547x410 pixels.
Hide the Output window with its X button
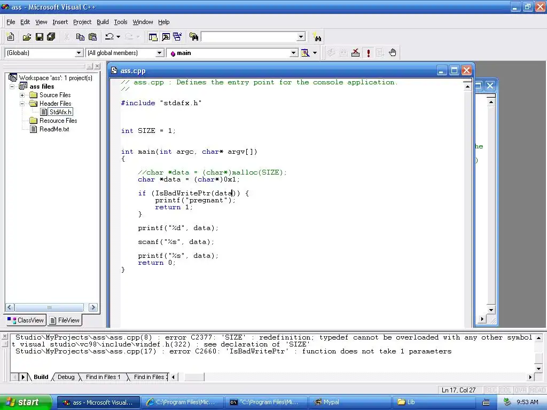[x=4, y=336]
